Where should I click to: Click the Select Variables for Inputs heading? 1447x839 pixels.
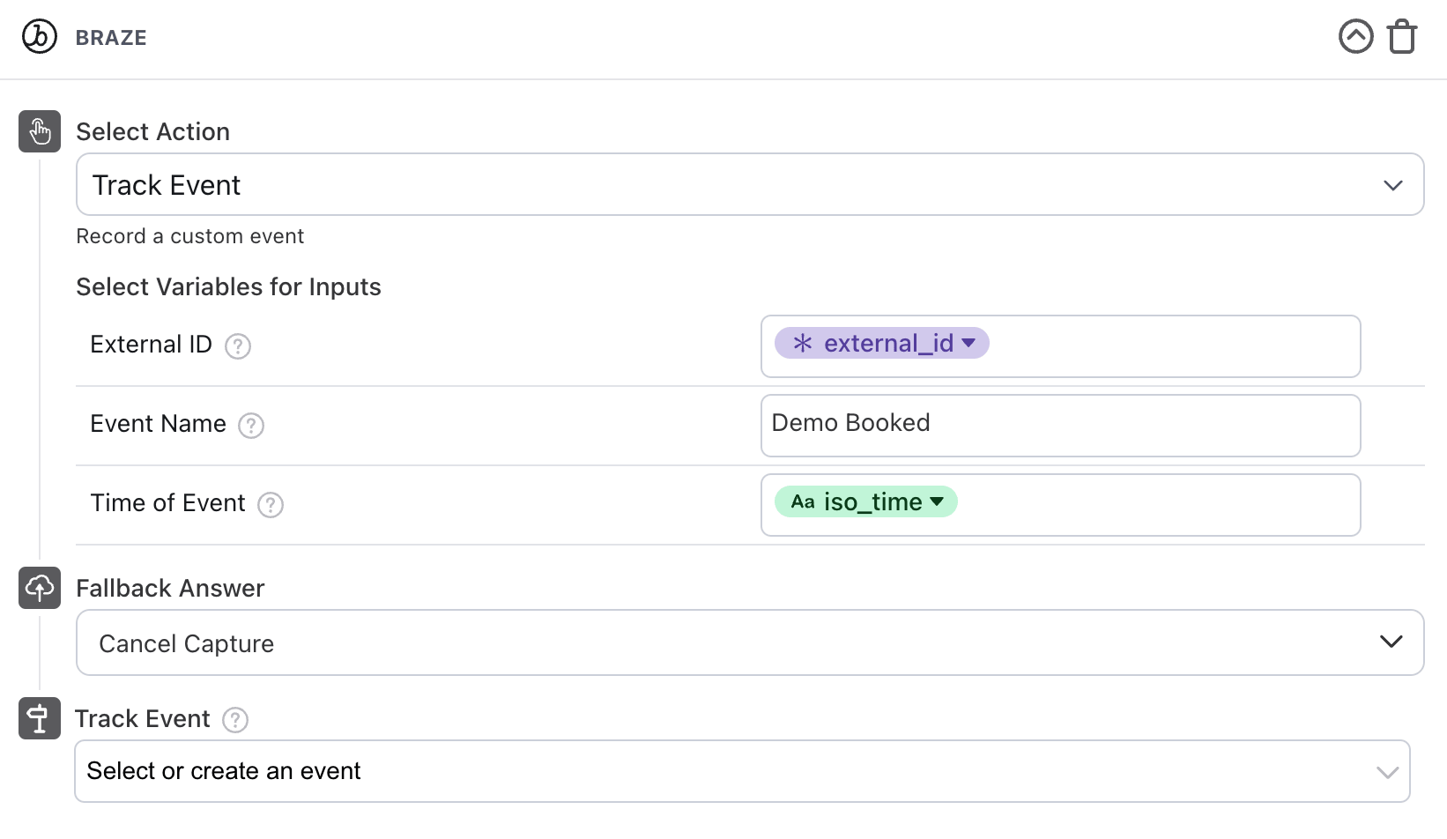(228, 287)
